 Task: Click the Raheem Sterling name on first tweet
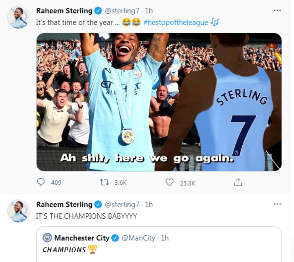pyautogui.click(x=64, y=11)
